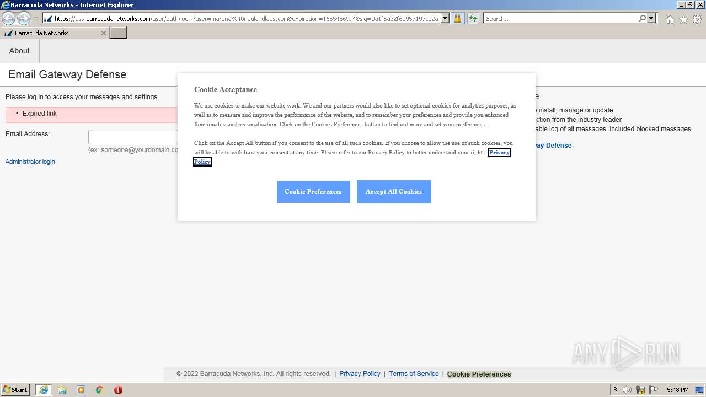Open the Home page icon
The height and width of the screenshot is (397, 706).
pos(670,19)
